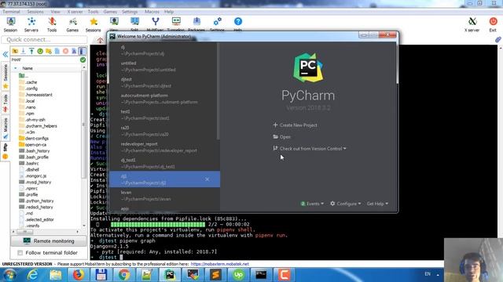This screenshot has height=282, width=503.
Task: Select the redeveloper_report recent project
Action: click(164, 147)
